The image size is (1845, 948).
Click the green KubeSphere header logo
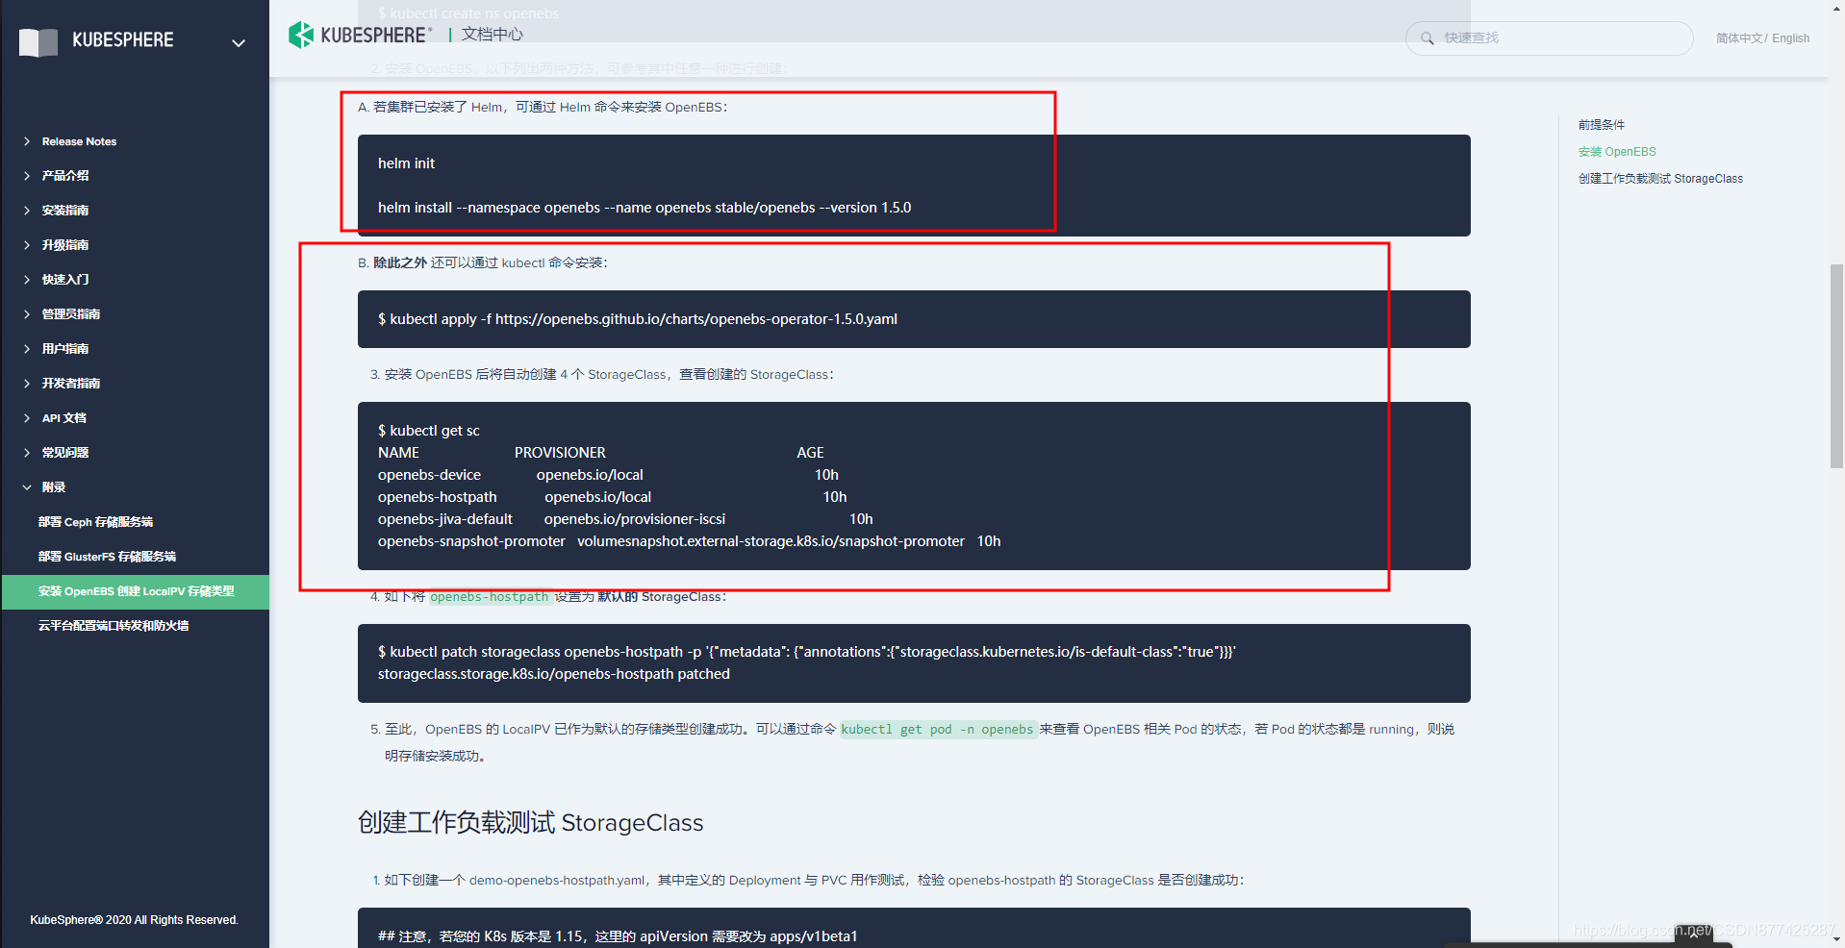(360, 35)
